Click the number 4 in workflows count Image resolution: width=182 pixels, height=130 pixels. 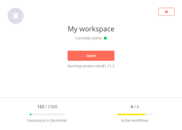(132, 107)
